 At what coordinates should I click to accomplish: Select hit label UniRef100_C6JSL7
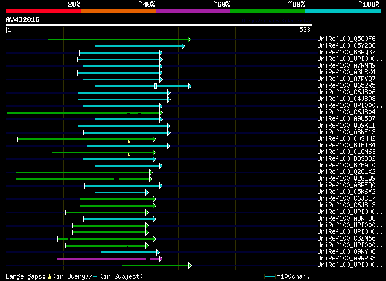346,199
